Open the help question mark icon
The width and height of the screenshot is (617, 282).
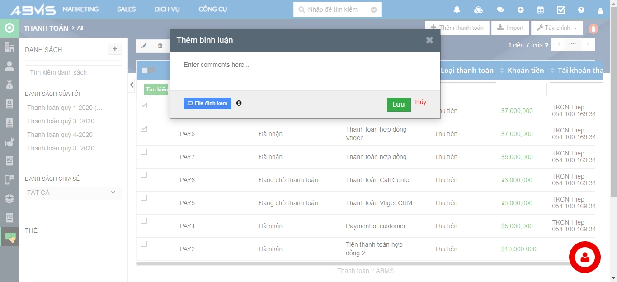pyautogui.click(x=581, y=9)
